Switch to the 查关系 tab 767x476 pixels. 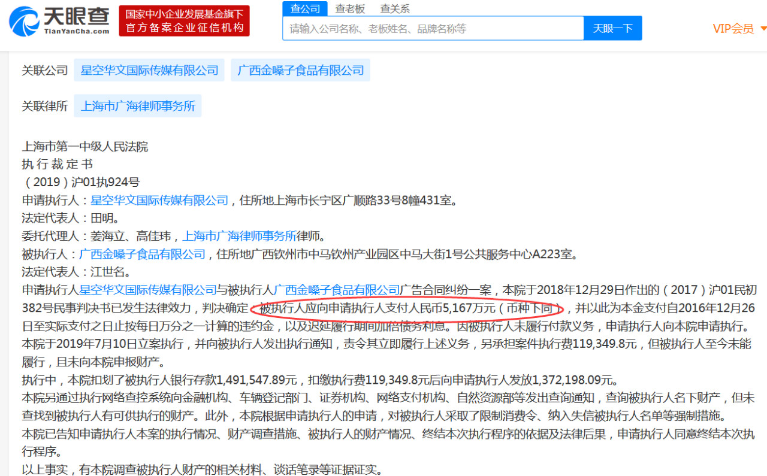395,8
